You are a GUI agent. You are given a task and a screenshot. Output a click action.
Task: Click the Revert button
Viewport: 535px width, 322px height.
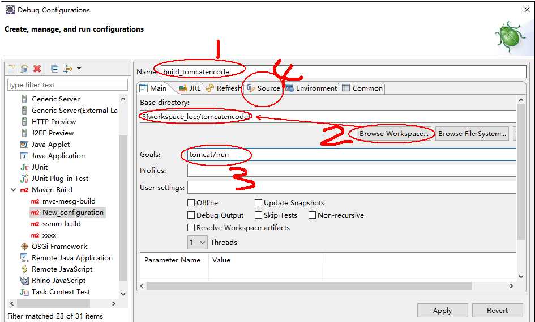(497, 310)
